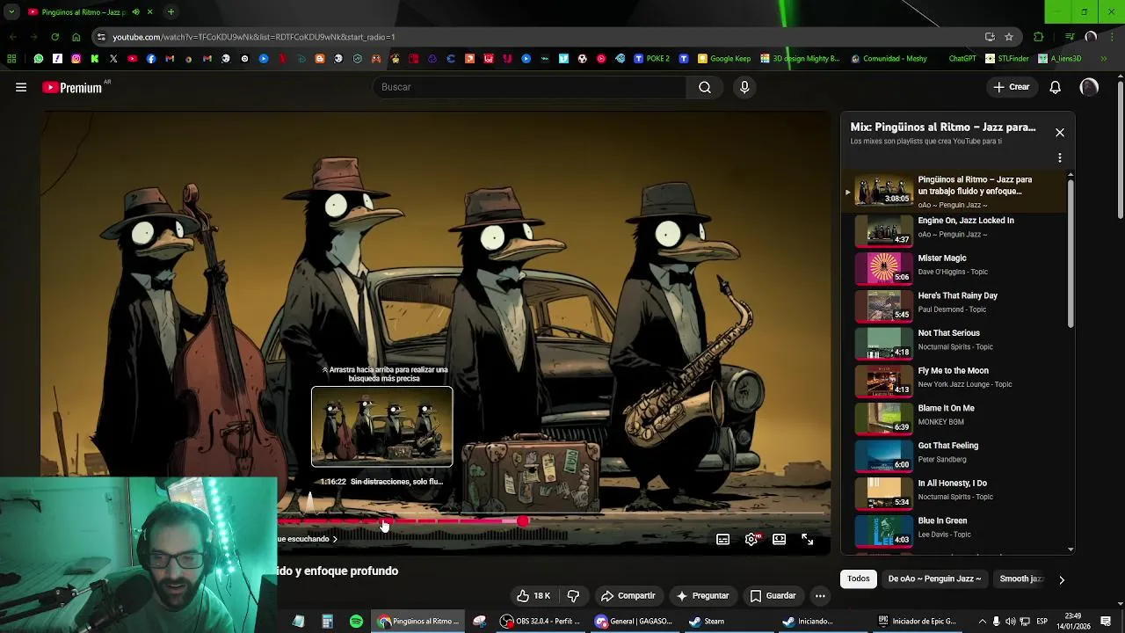1125x633 pixels.
Task: Click the Guardar save button
Action: [773, 596]
